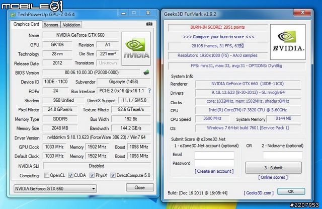Click the CPU Intel Core i7-3820 value
This screenshot has width=322, height=209.
pyautogui.click(x=248, y=110)
